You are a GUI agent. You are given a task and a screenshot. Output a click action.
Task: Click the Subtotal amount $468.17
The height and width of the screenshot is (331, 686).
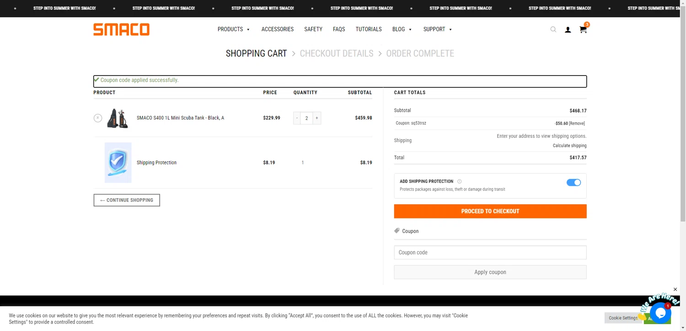tap(578, 111)
